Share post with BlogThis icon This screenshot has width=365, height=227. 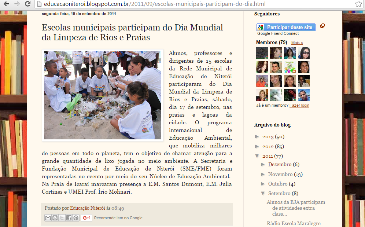[55, 218]
